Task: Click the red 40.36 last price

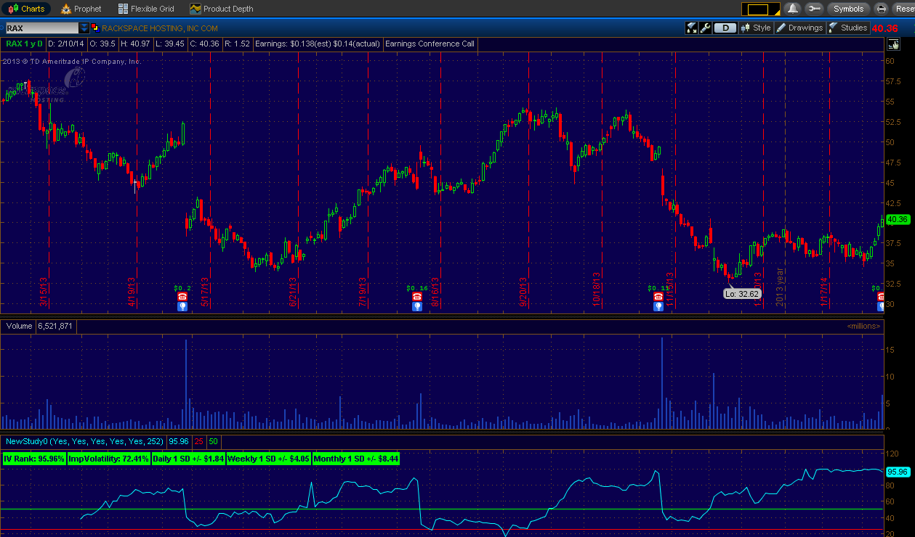Action: click(x=885, y=28)
